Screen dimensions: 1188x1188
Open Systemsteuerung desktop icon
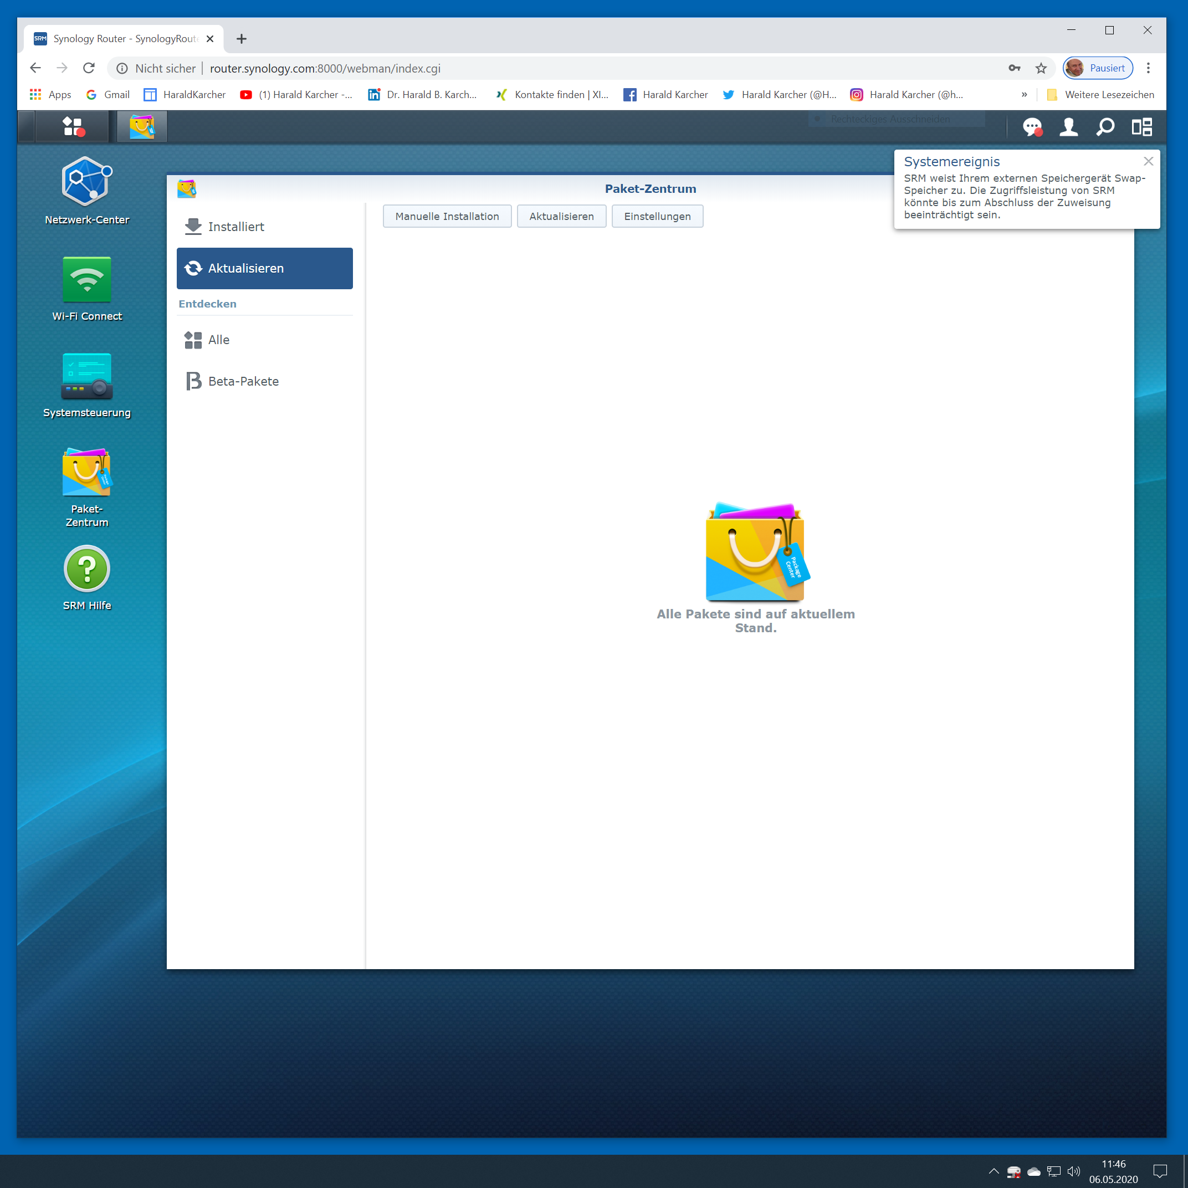tap(86, 376)
